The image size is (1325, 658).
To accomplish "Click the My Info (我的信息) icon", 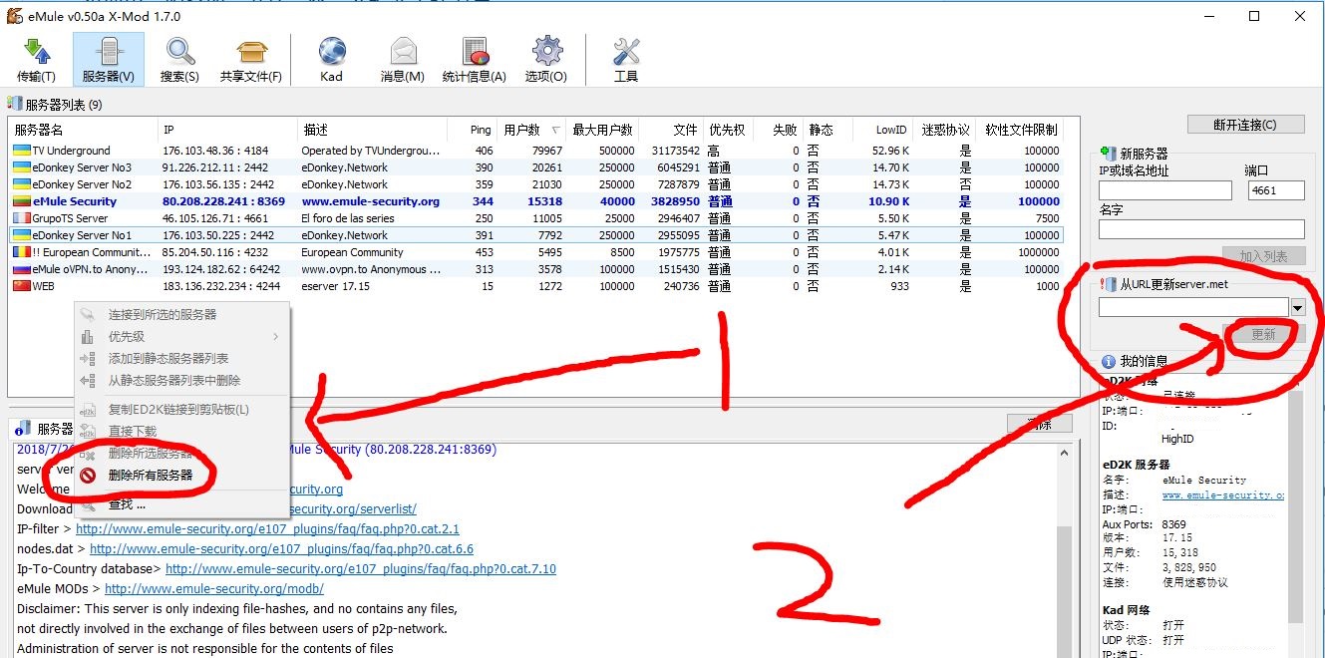I will [1107, 361].
